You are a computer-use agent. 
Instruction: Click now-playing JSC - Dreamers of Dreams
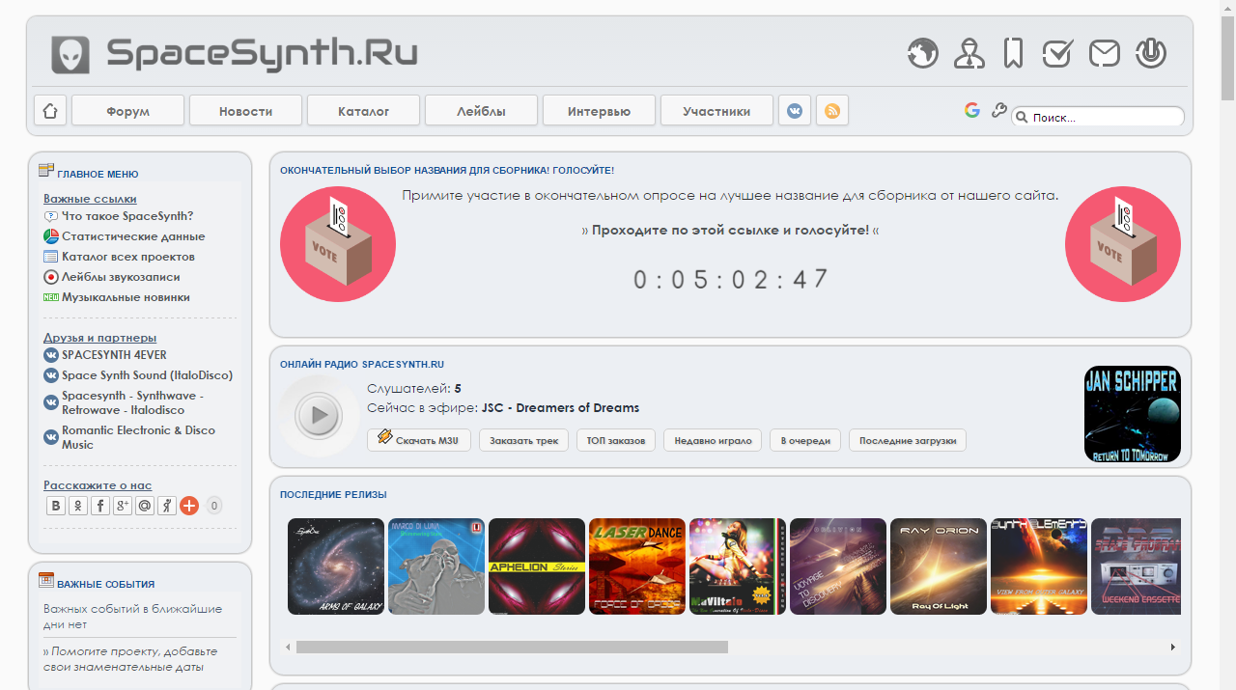pos(560,407)
